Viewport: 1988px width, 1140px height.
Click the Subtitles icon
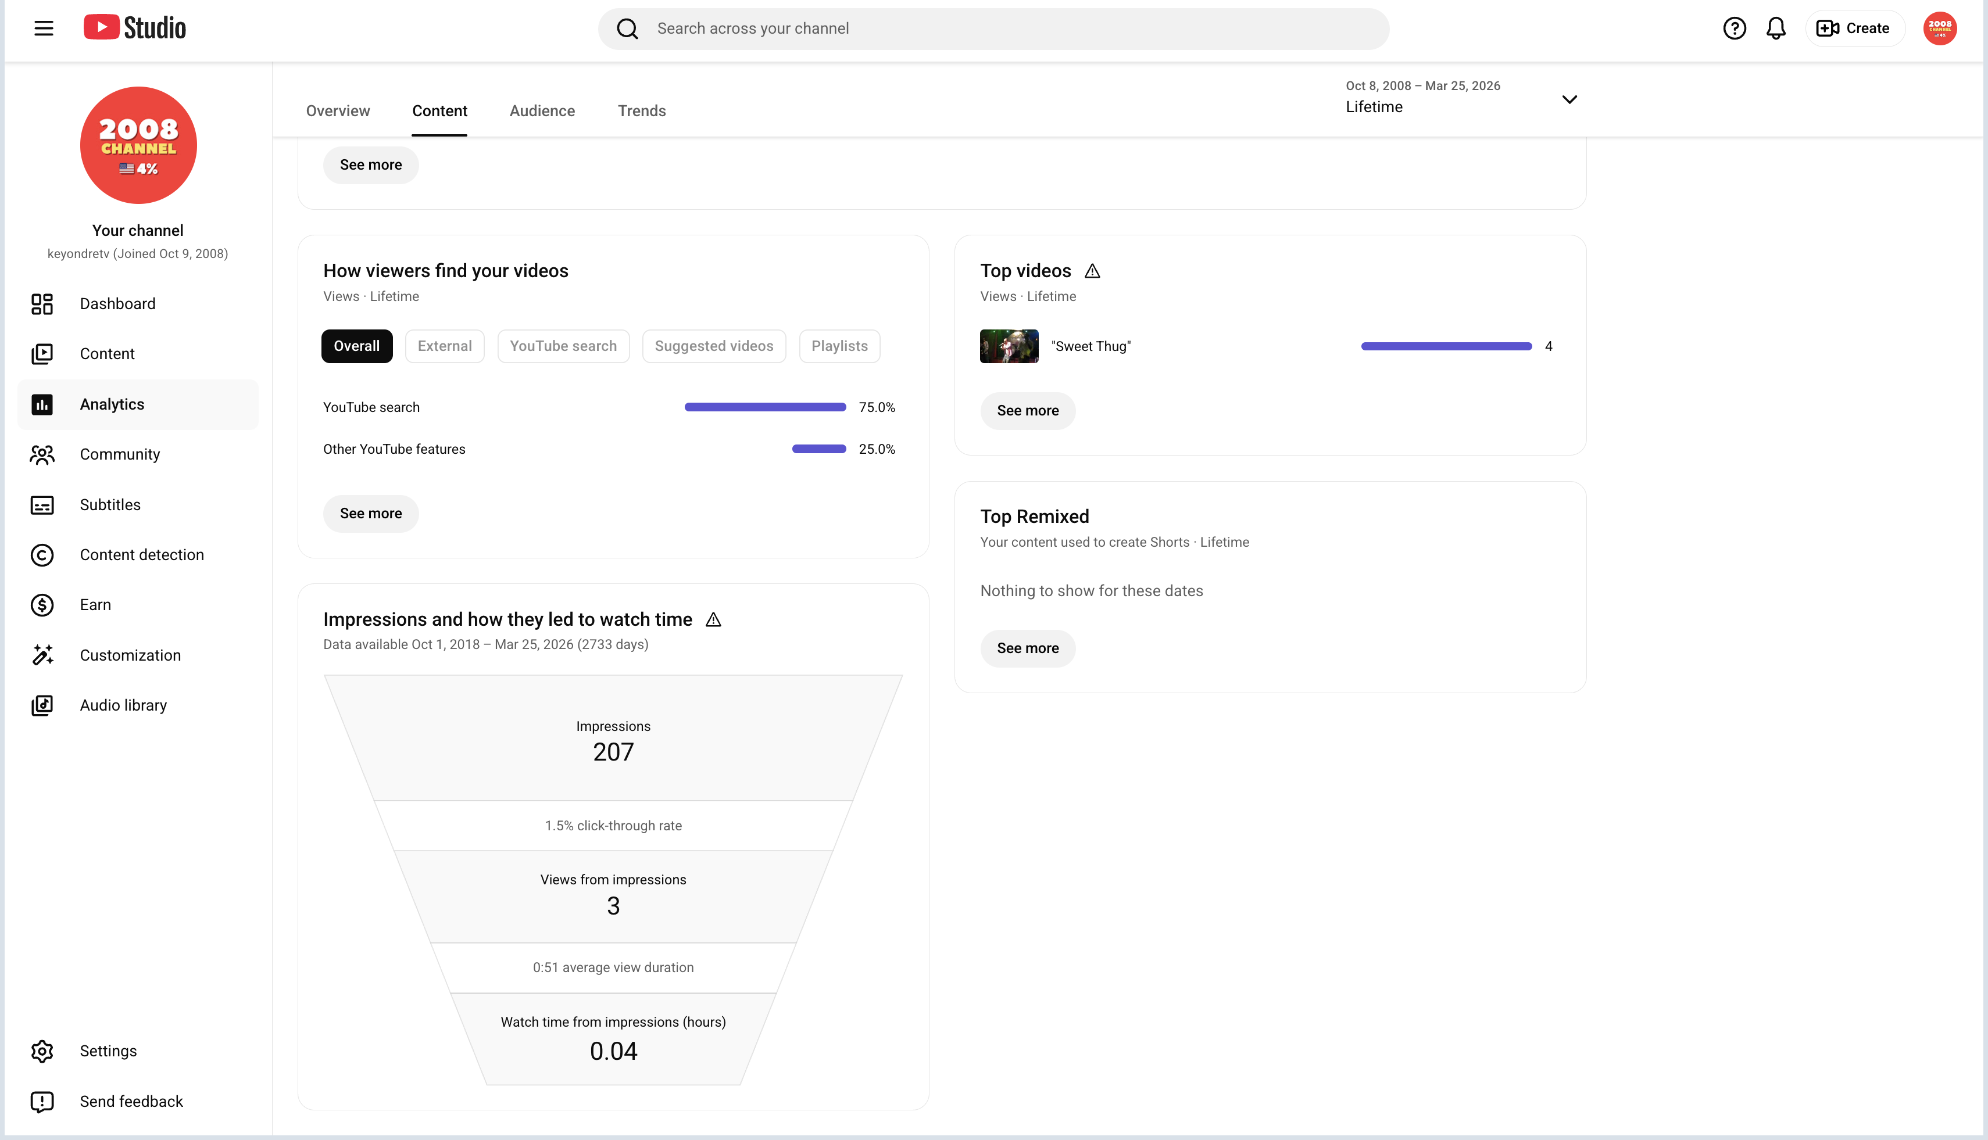pyautogui.click(x=42, y=505)
